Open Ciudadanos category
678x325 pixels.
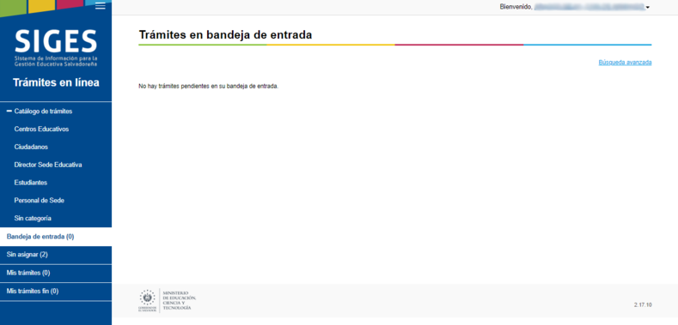31,147
